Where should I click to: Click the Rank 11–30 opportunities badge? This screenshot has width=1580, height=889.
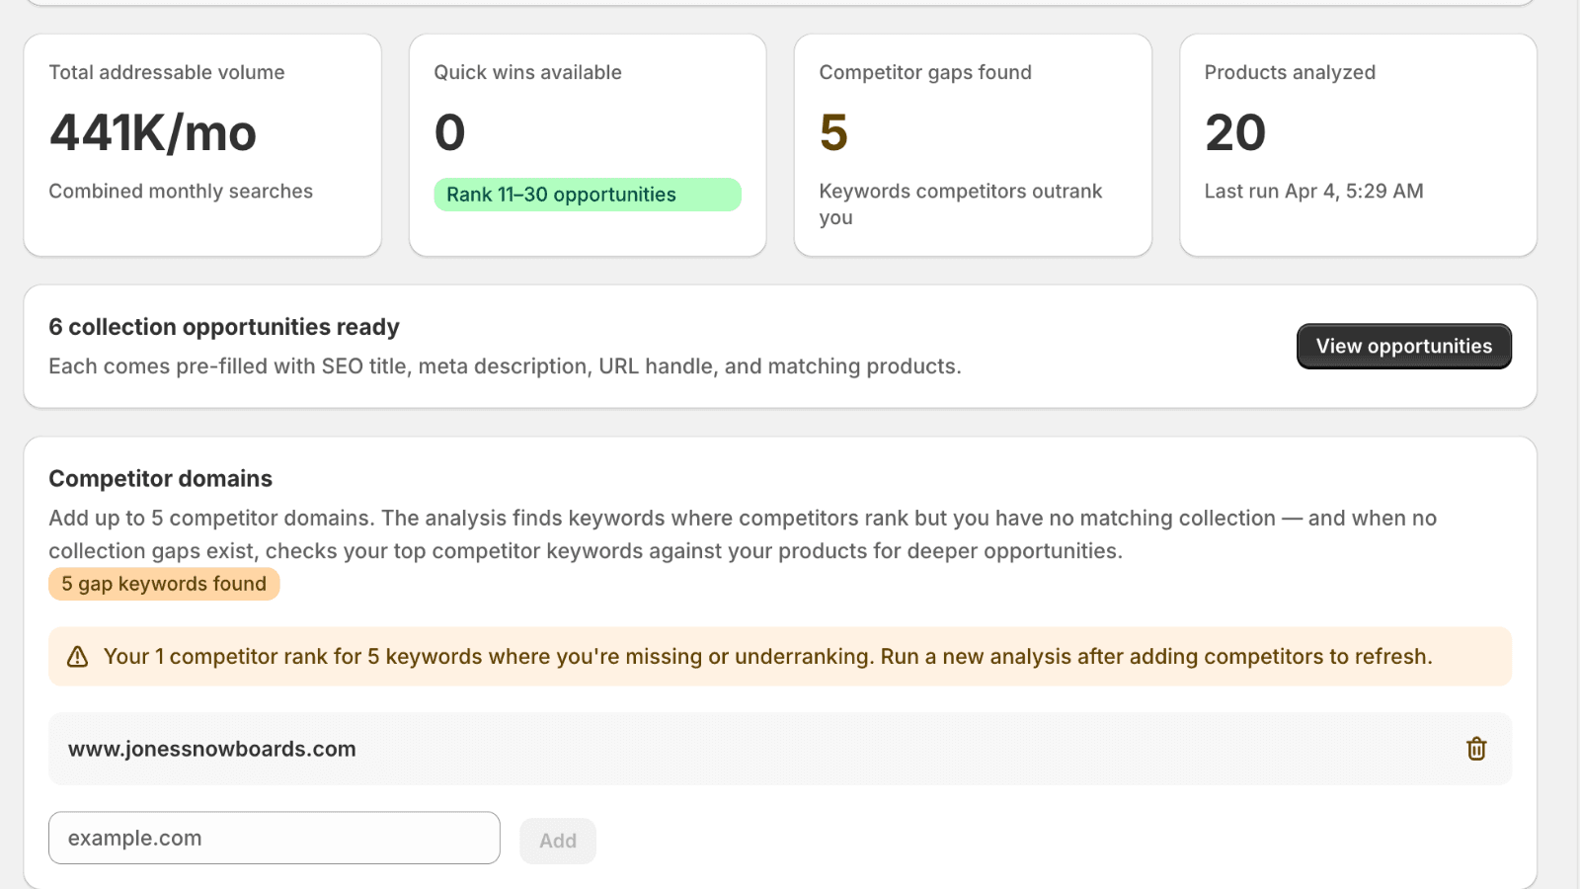tap(588, 195)
